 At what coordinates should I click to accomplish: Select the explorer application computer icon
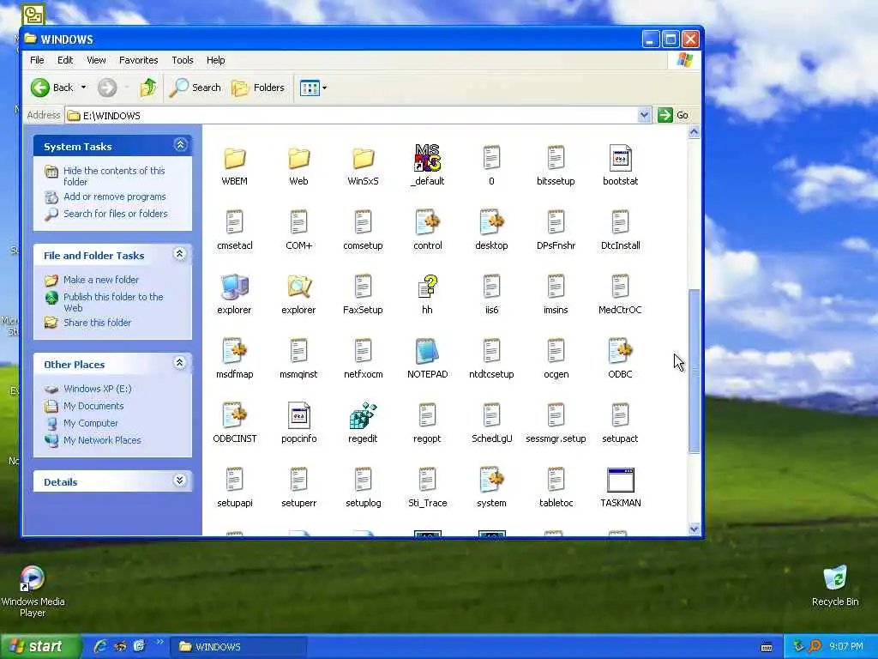(x=235, y=287)
